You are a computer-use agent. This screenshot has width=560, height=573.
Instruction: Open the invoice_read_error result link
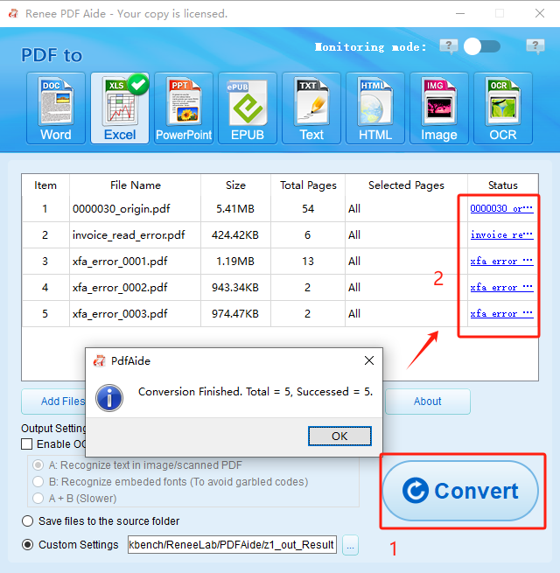pyautogui.click(x=501, y=235)
